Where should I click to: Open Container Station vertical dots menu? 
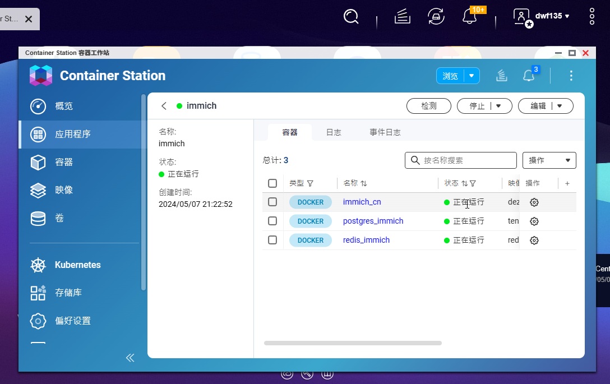tap(571, 76)
